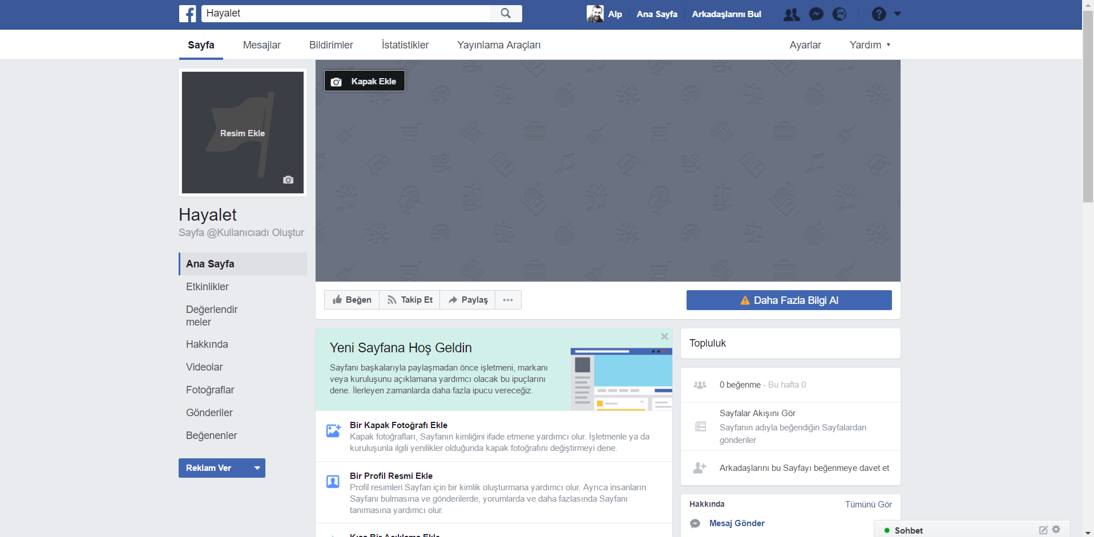Switch to the Mesajlar tab
This screenshot has height=537, width=1094.
click(262, 45)
